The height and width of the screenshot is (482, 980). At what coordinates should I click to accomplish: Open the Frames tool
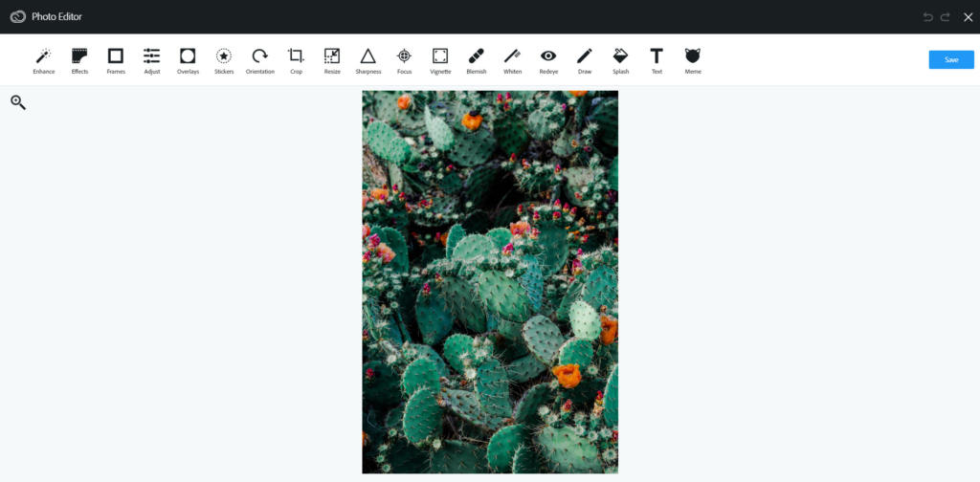pos(116,61)
